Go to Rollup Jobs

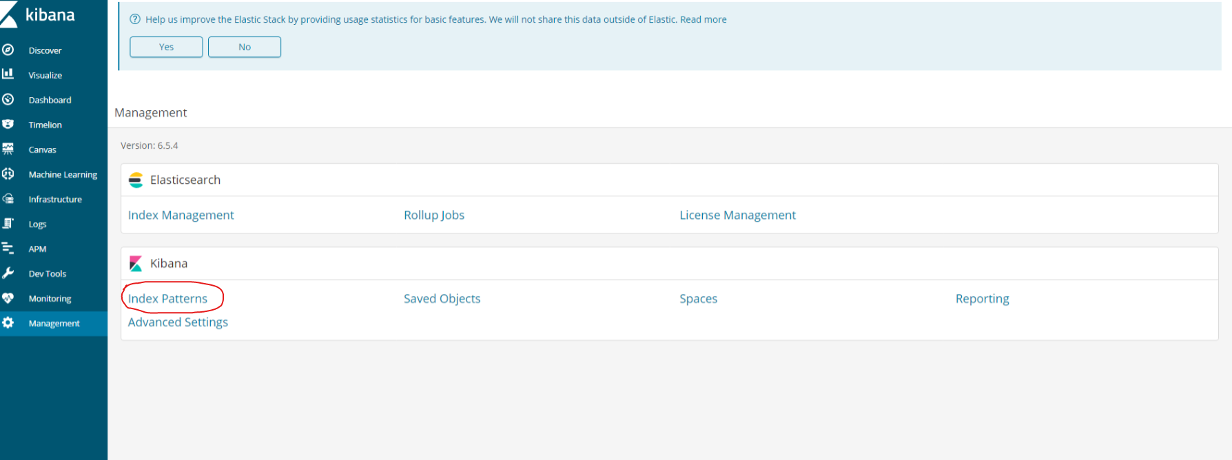coord(434,215)
